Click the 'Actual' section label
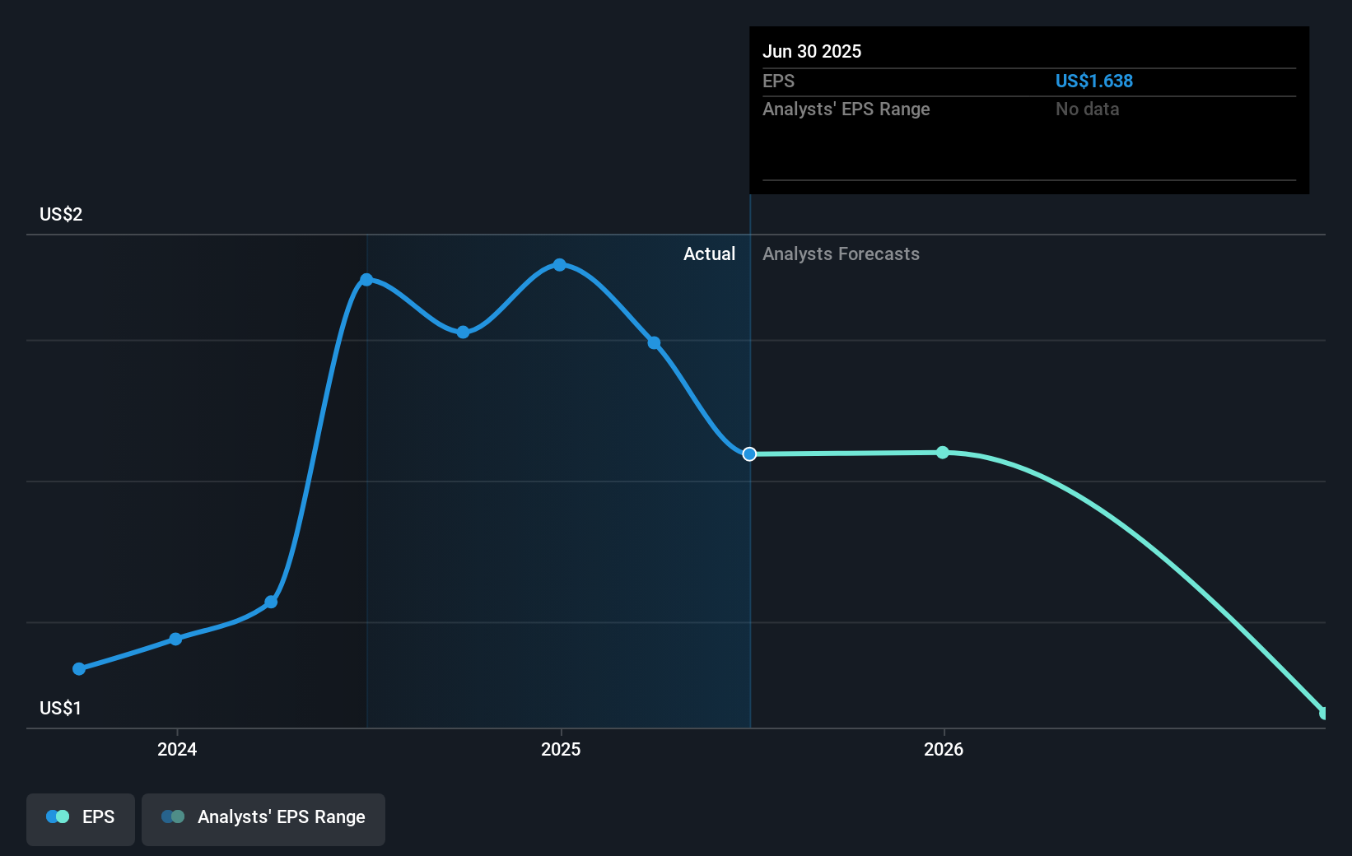 click(709, 254)
